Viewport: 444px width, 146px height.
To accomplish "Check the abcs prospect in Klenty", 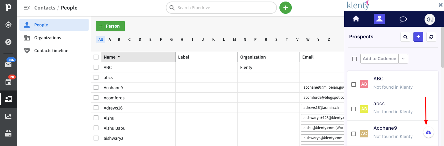I will [x=354, y=109].
